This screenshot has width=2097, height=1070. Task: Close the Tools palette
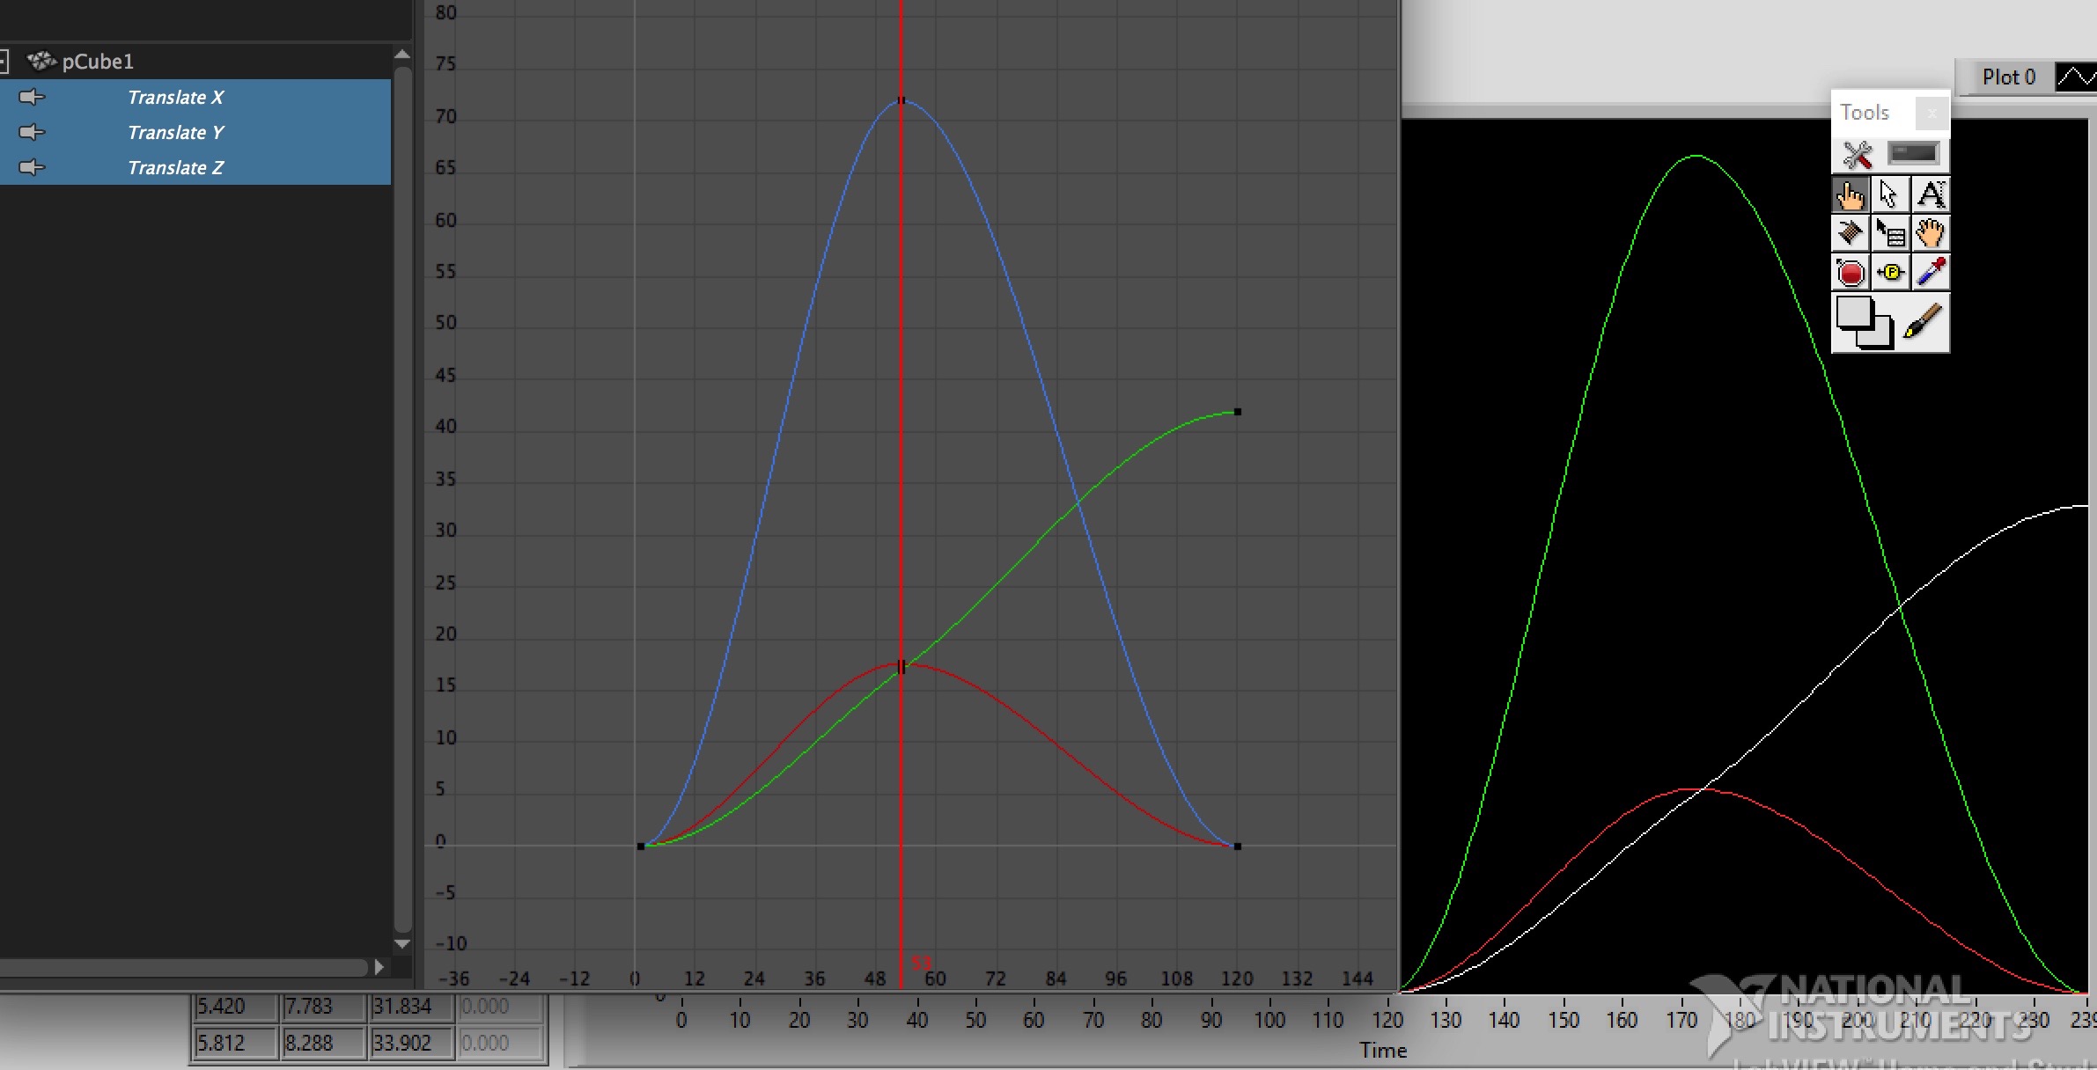click(1931, 113)
